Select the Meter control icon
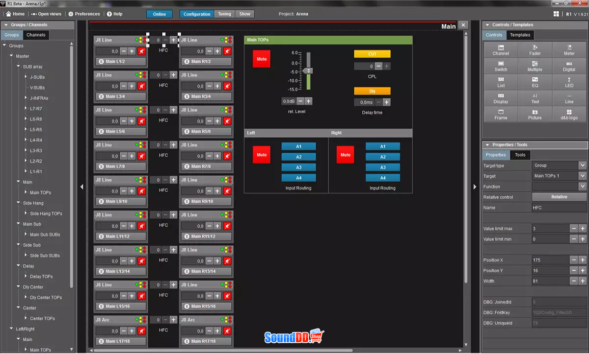 point(569,50)
